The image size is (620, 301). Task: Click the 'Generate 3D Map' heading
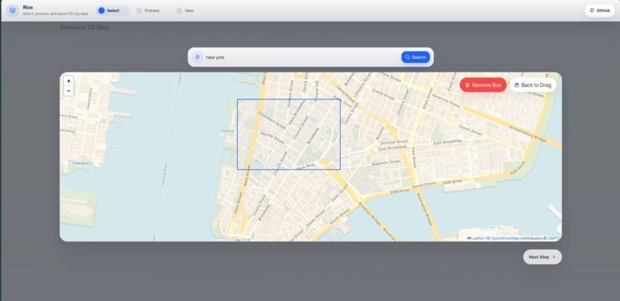click(x=84, y=27)
